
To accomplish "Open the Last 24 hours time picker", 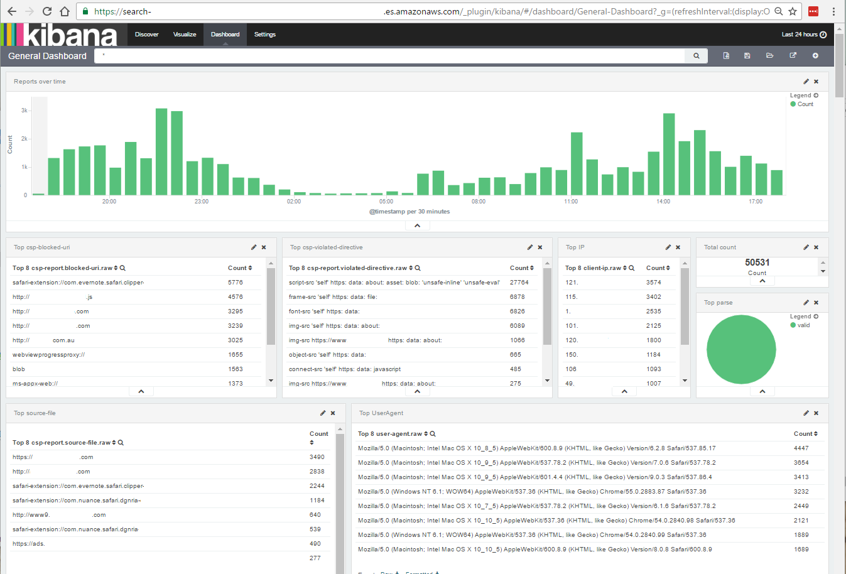I will tap(804, 35).
